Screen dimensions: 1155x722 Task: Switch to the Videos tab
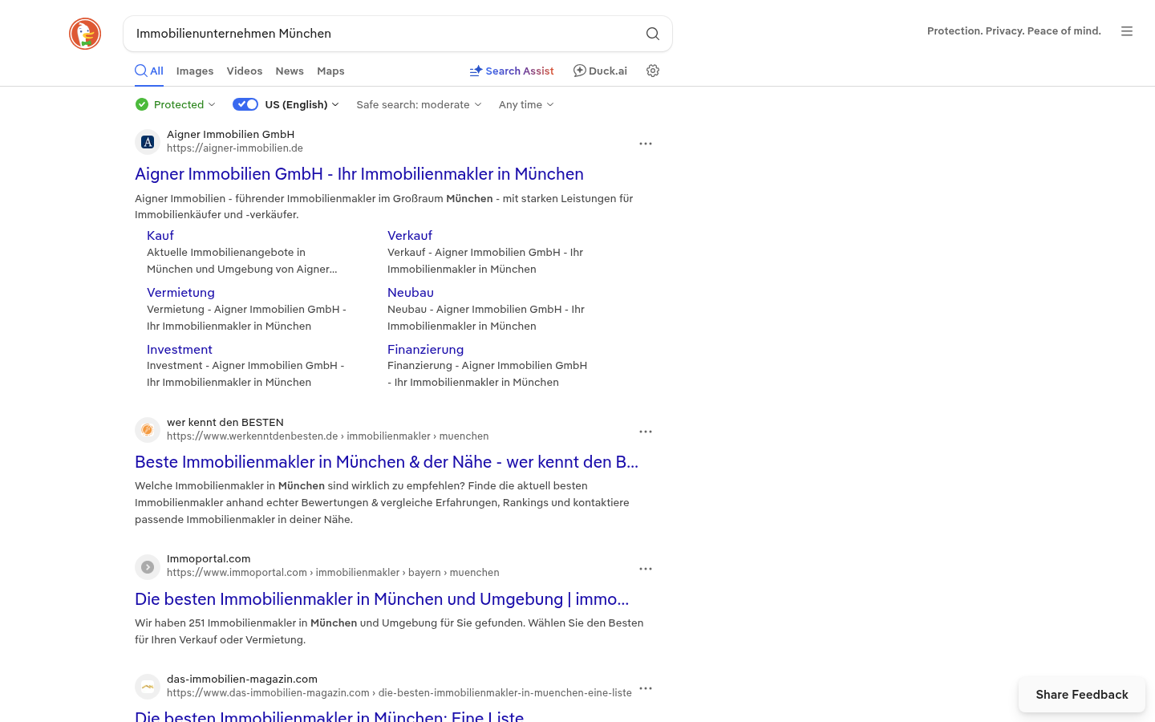click(x=245, y=71)
